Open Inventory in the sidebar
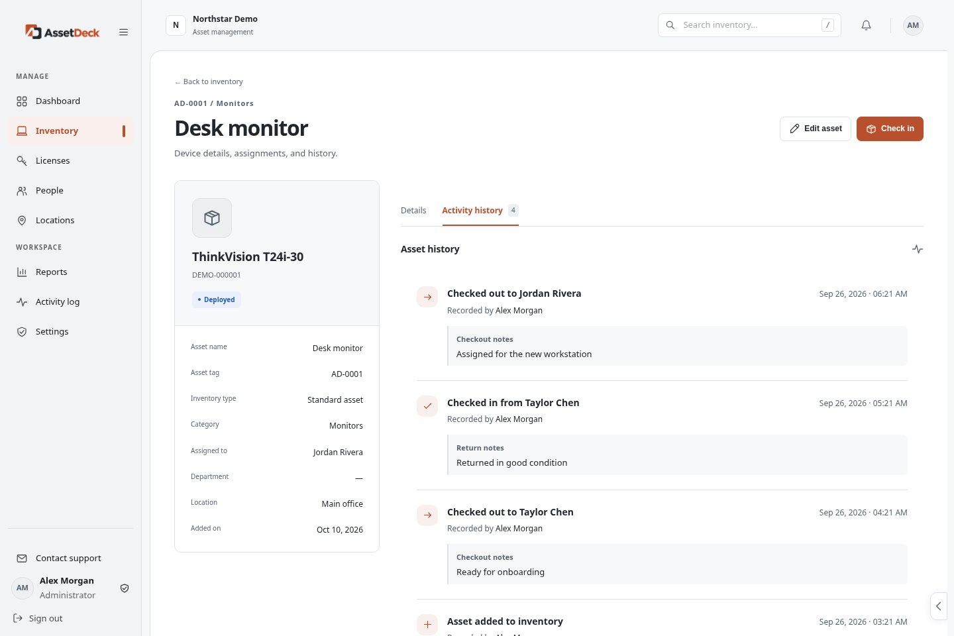The image size is (954, 636). (x=70, y=131)
